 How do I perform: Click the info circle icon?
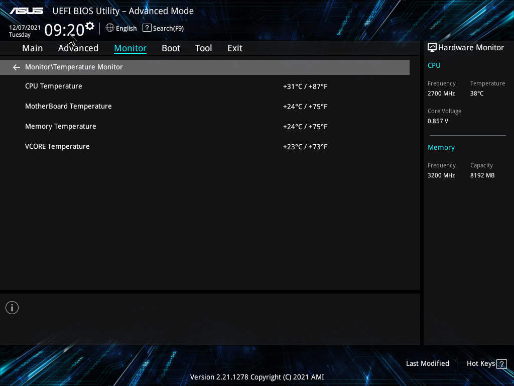12,308
